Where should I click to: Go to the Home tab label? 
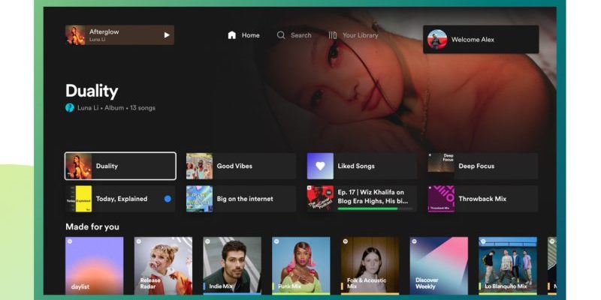click(251, 35)
